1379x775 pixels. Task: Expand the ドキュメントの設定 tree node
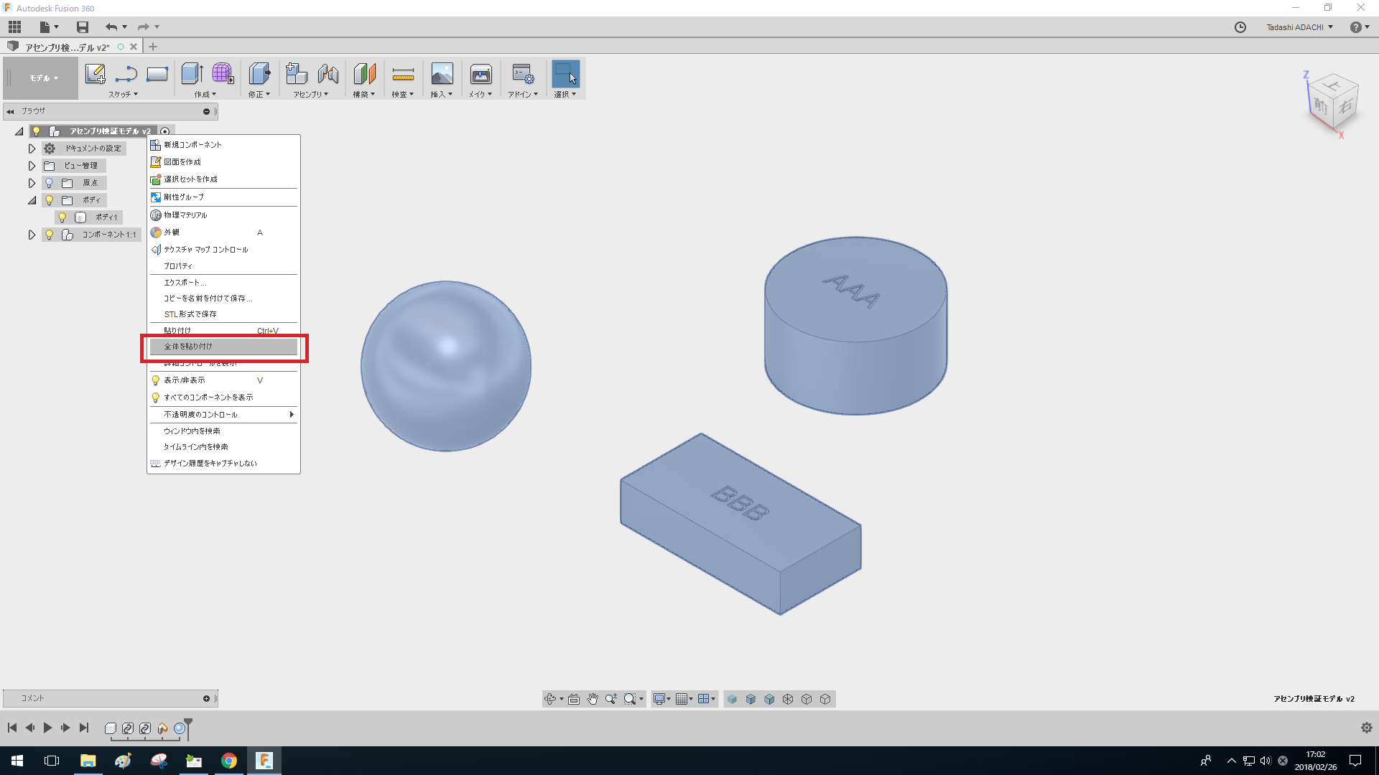tap(32, 149)
